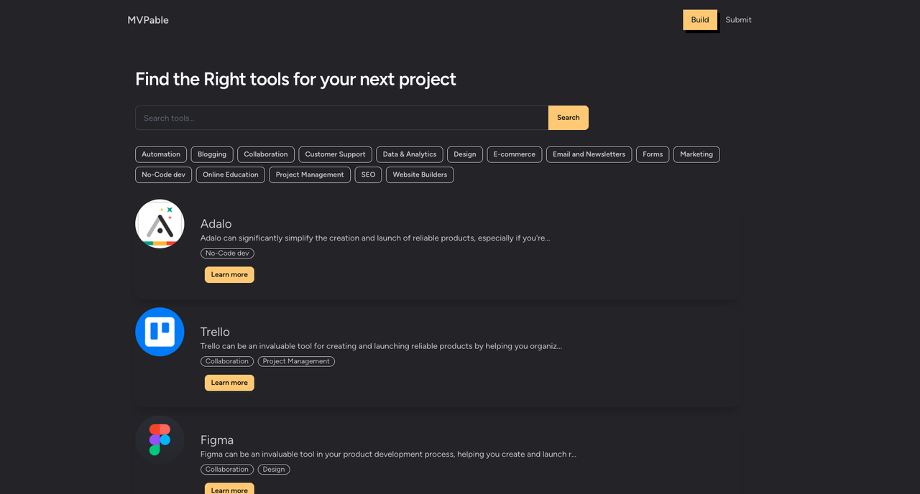This screenshot has height=494, width=920.
Task: Open Figma via its logo icon
Action: coord(160,439)
